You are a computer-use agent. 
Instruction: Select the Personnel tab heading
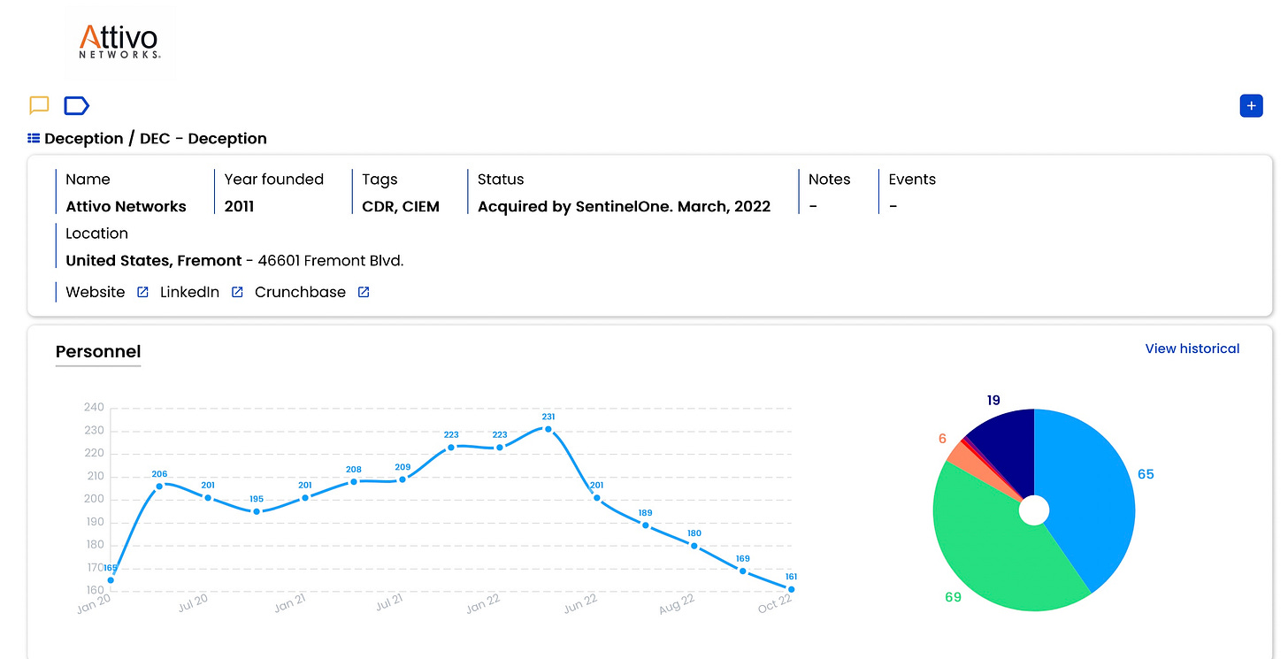point(98,351)
